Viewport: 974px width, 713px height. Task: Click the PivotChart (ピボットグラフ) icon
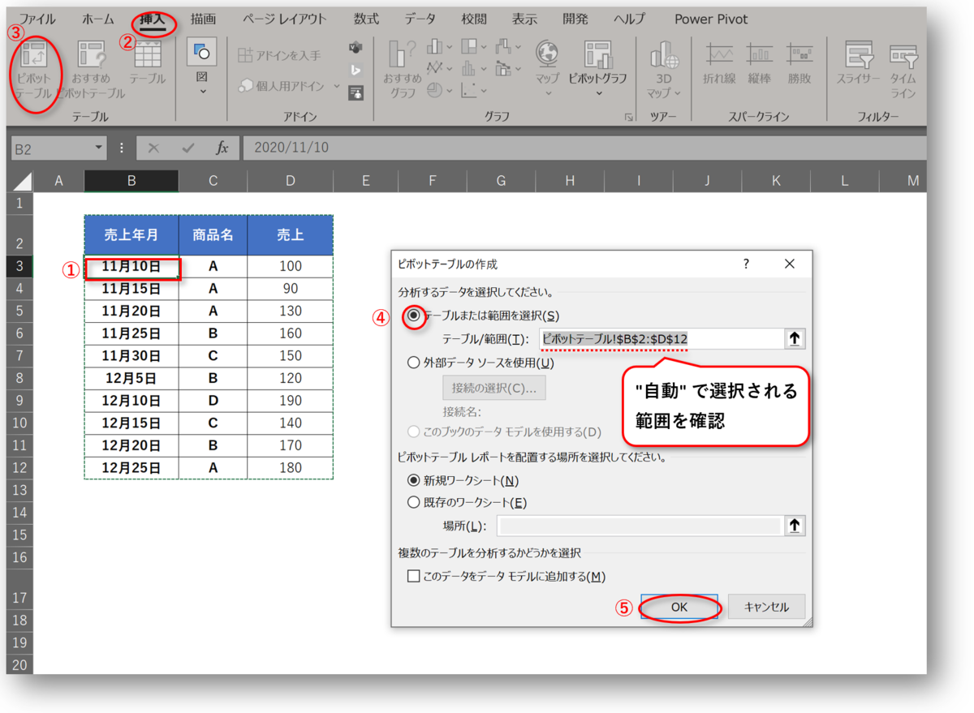598,55
